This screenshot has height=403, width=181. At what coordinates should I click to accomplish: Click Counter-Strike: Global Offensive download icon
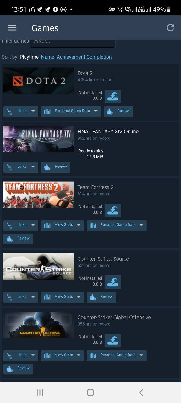tap(112, 340)
